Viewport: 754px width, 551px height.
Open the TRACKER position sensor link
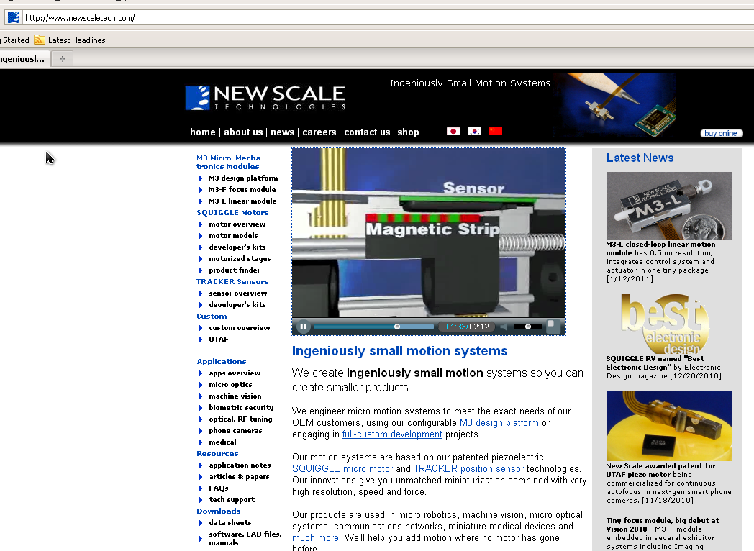pyautogui.click(x=468, y=469)
